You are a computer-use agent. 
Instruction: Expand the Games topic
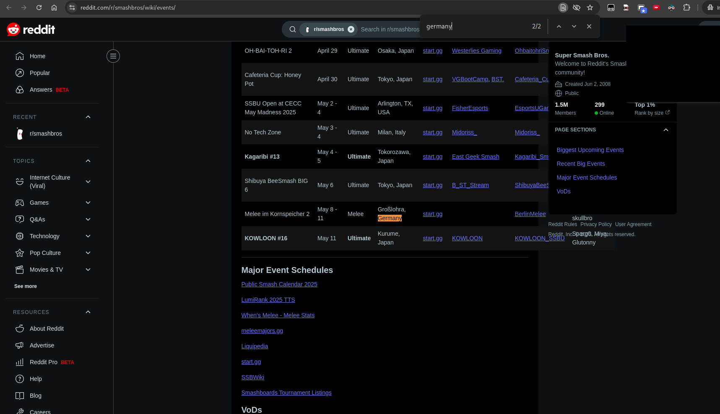click(x=88, y=203)
